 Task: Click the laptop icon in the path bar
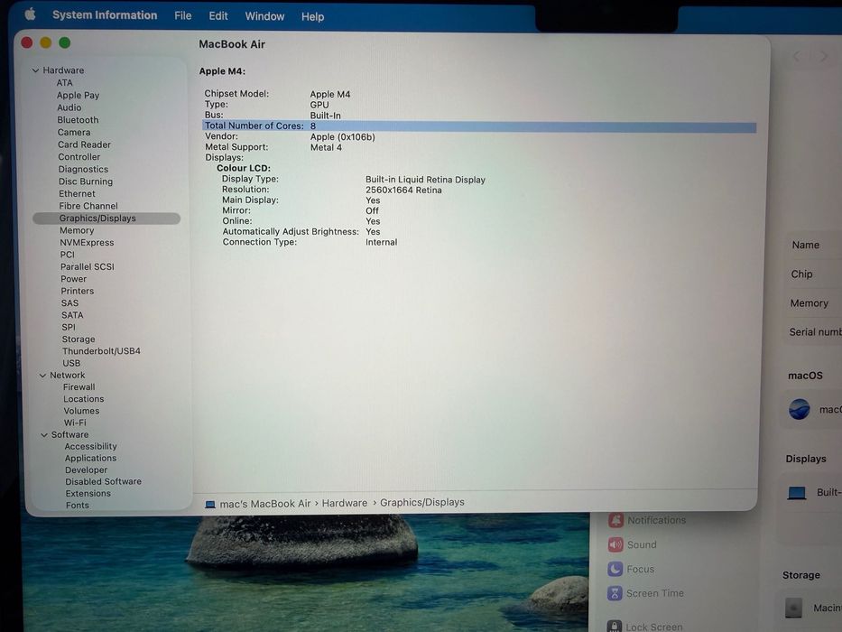point(210,505)
